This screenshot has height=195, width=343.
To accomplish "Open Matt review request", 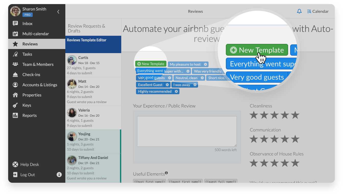I will coord(93,91).
